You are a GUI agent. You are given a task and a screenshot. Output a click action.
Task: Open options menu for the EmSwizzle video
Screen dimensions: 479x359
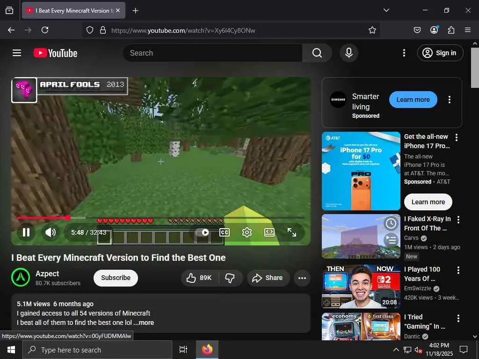(458, 270)
